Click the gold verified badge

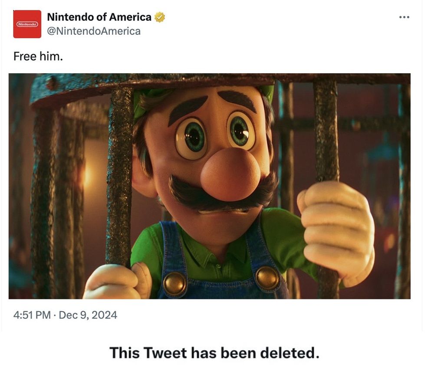pos(160,17)
